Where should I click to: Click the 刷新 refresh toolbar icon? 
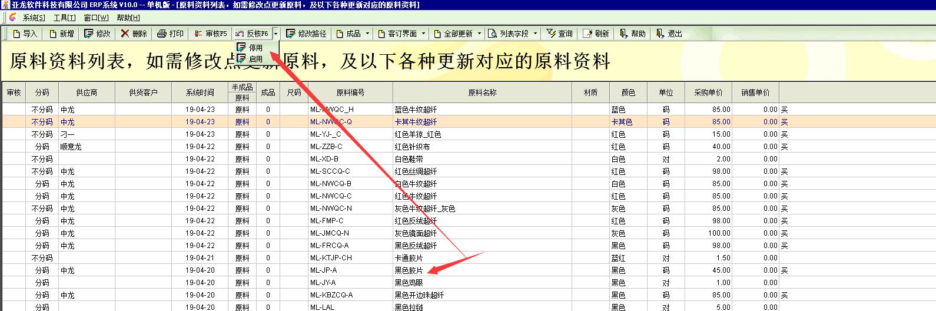pyautogui.click(x=587, y=34)
